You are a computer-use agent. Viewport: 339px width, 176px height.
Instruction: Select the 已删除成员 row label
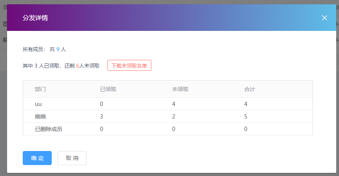49,129
